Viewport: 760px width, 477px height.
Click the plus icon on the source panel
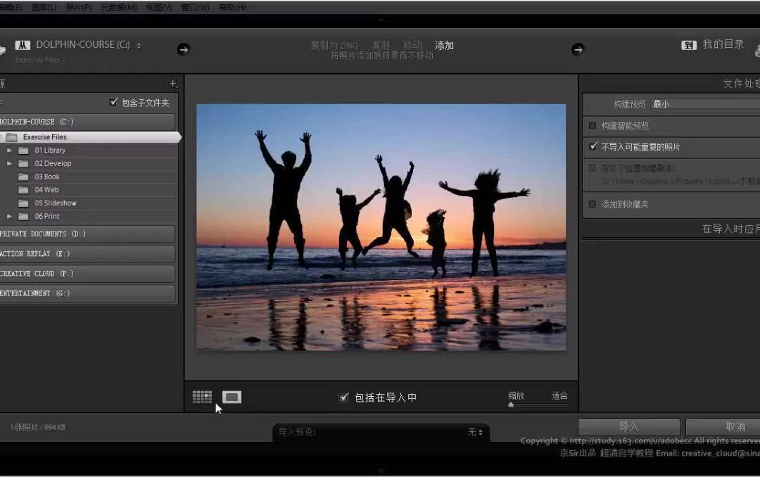pyautogui.click(x=172, y=83)
